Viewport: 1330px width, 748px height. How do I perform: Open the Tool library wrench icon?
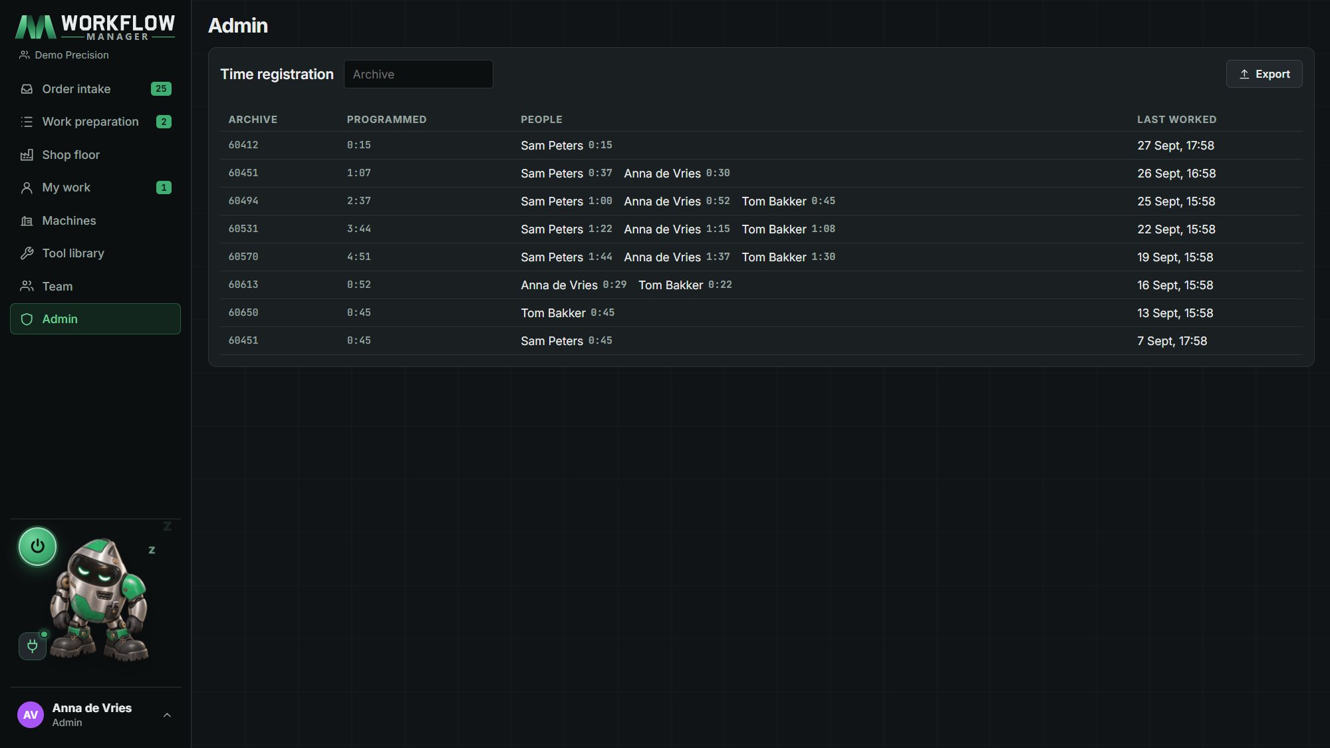pos(27,253)
